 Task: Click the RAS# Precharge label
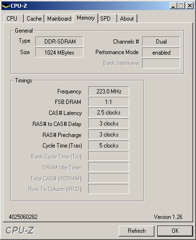(x=62, y=135)
